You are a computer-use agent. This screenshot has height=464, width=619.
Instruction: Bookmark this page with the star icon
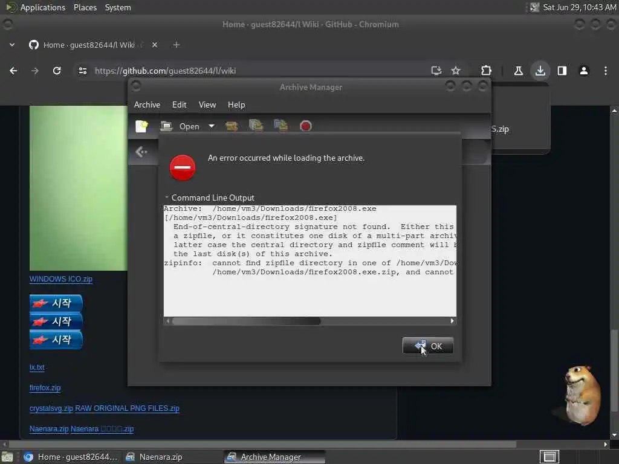456,71
